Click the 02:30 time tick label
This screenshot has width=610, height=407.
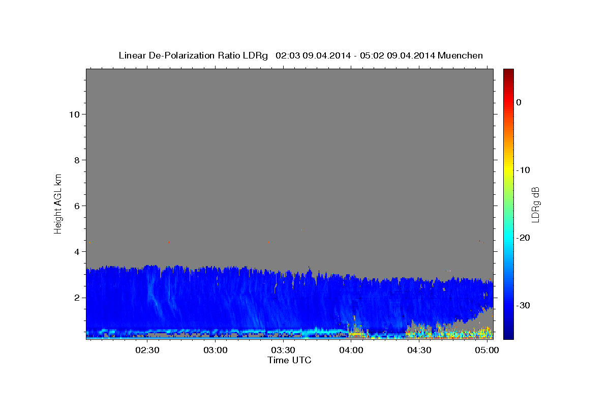point(147,351)
